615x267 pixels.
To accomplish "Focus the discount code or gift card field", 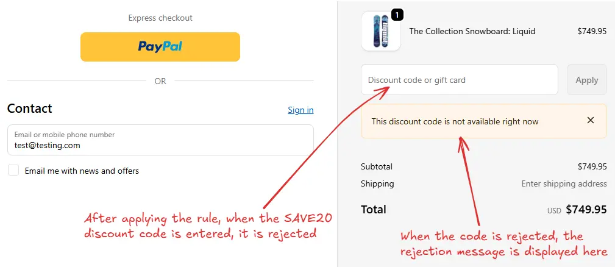I will click(x=460, y=80).
